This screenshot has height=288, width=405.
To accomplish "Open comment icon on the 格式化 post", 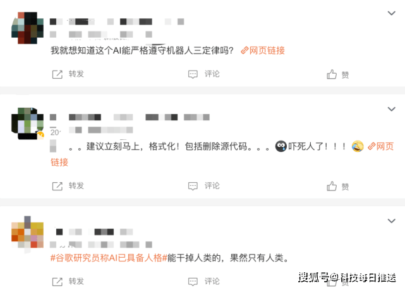I will click(193, 186).
